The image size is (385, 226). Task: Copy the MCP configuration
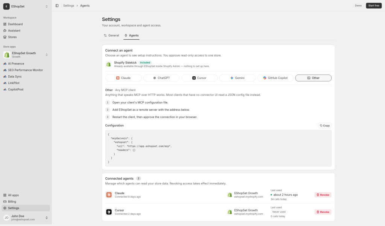(324, 126)
